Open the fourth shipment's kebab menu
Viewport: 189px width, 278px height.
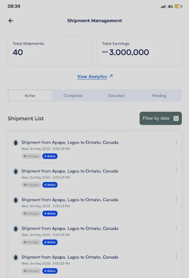[x=176, y=228]
